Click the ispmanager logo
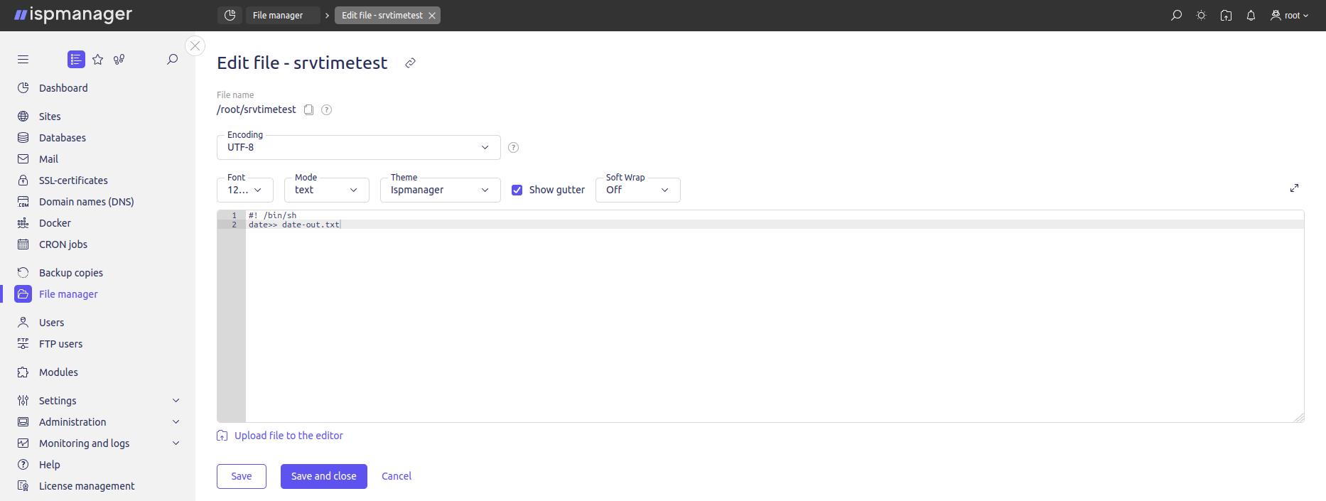This screenshot has height=501, width=1326. 73,15
